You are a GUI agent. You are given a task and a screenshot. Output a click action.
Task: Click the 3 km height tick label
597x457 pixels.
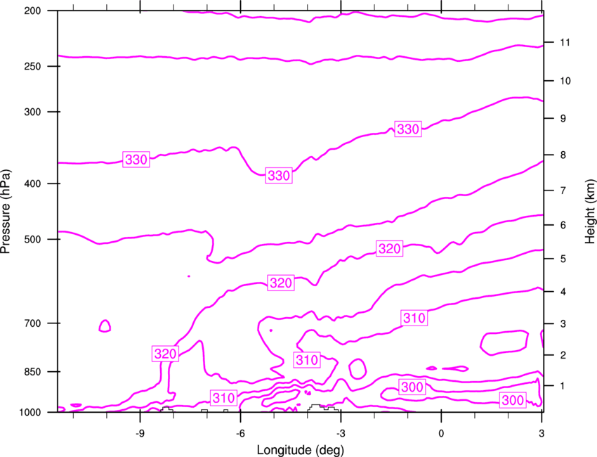pyautogui.click(x=563, y=324)
